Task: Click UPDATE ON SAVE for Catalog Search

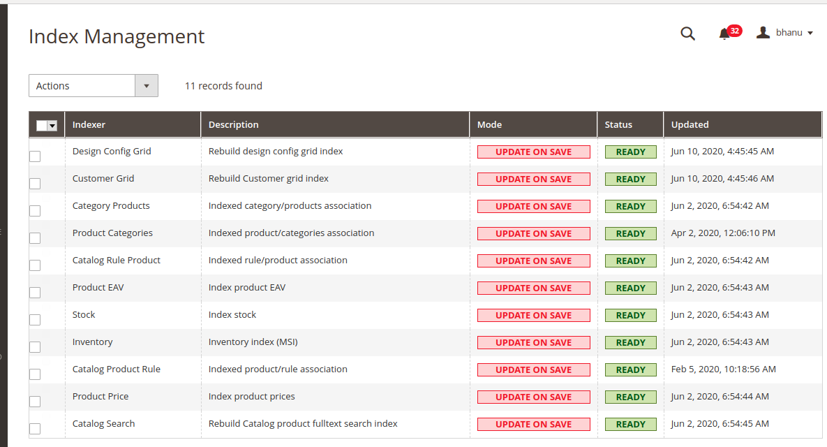Action: pos(533,424)
